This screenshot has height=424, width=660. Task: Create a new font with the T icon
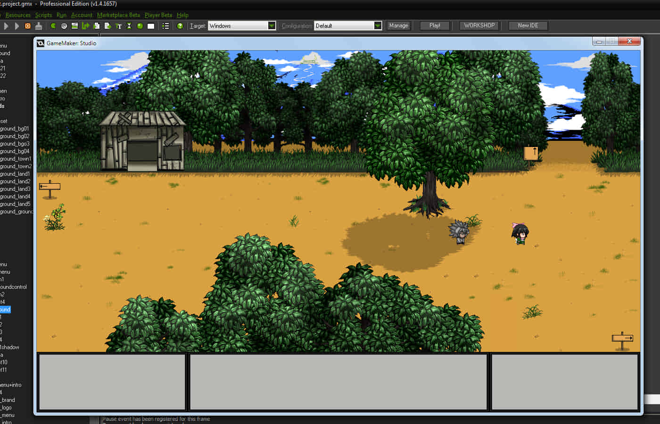(x=118, y=26)
